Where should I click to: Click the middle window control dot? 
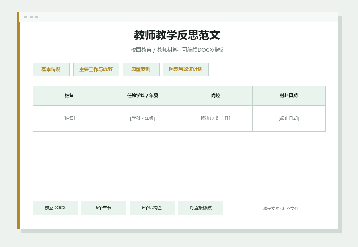(31, 17)
